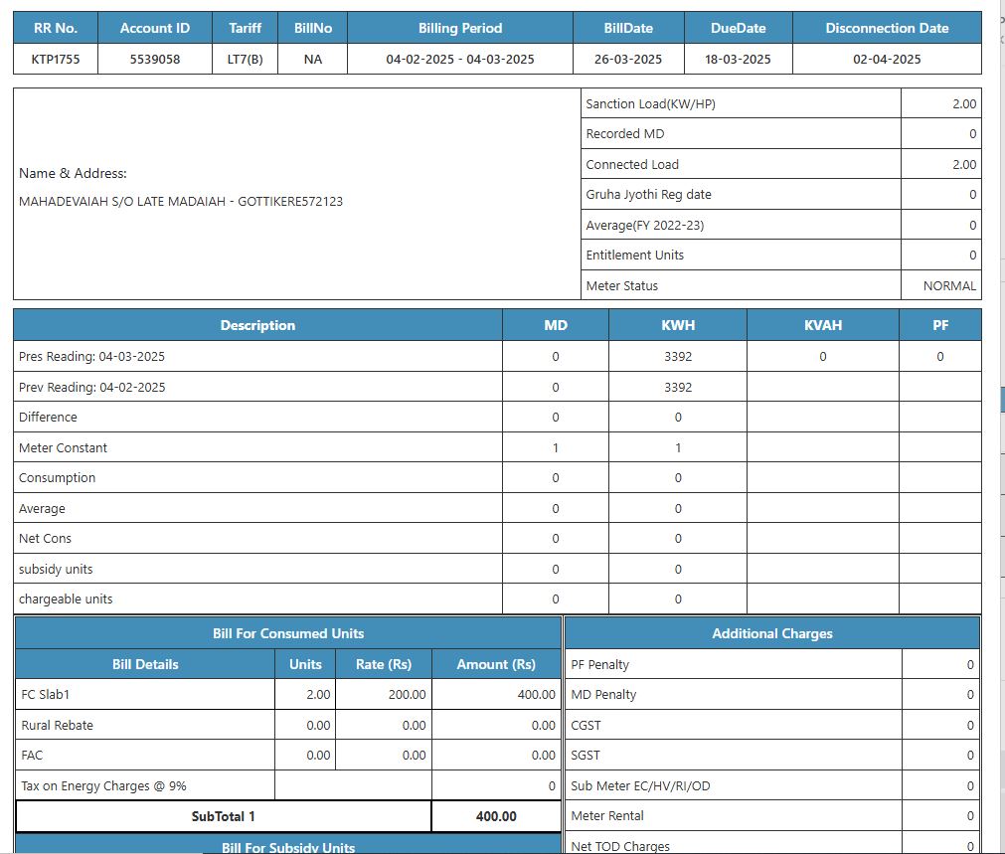Select account ID value 5539058

[155, 60]
